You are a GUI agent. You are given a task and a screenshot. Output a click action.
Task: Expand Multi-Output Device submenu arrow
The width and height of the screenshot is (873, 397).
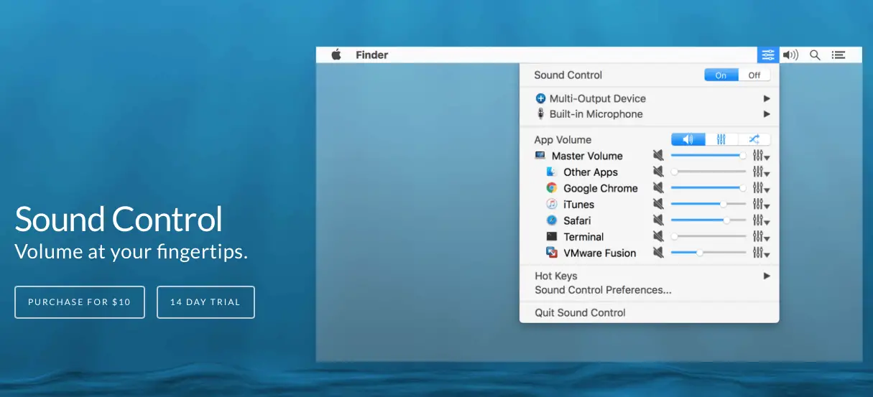767,98
